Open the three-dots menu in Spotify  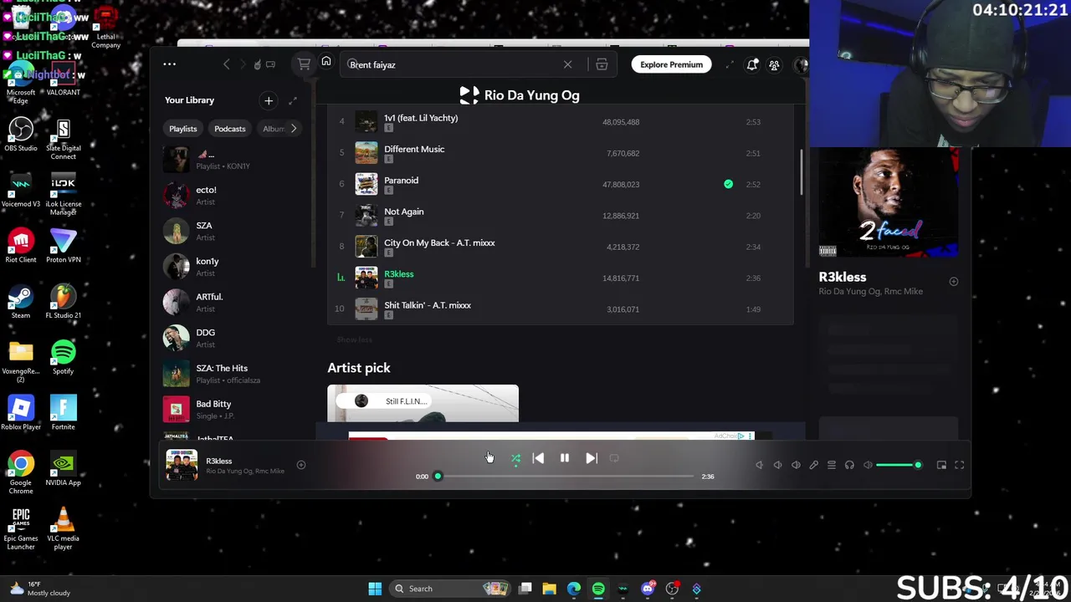[169, 64]
